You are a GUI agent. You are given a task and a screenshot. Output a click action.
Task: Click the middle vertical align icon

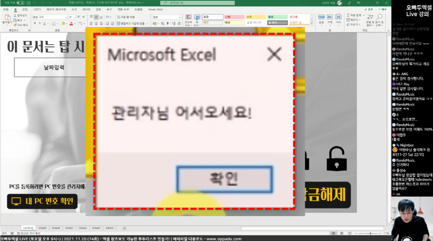click(x=96, y=17)
